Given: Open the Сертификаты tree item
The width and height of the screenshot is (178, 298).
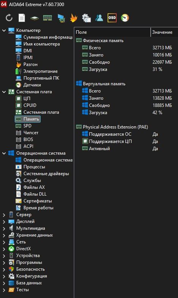Looking at the screenshot, I should (34, 201).
